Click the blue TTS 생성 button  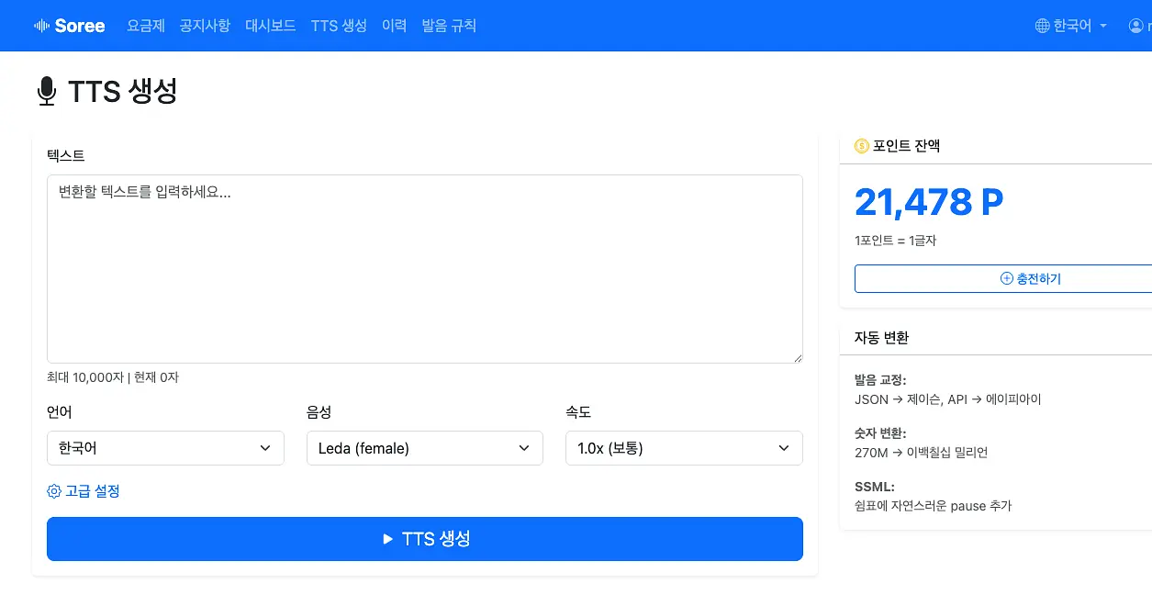425,539
